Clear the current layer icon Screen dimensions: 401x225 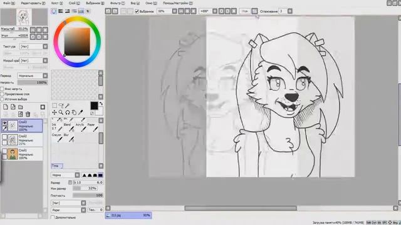coord(21,114)
